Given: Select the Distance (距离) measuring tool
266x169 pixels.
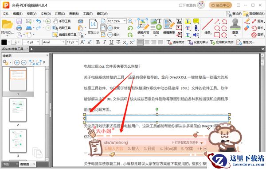Looking at the screenshot, I should coord(258,21).
